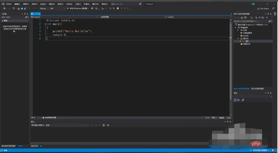The height and width of the screenshot is (153, 278).
Task: Toggle auto-hide pin on Solution Explorer panel
Action: pos(268,14)
